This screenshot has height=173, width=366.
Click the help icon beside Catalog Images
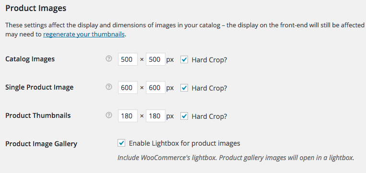point(109,59)
